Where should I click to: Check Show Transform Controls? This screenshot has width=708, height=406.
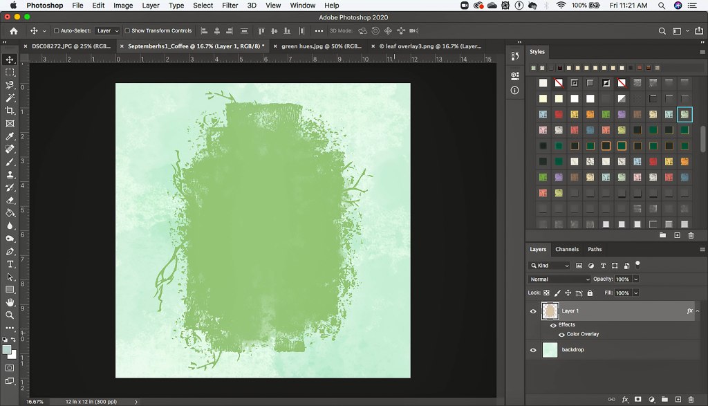[x=127, y=31]
